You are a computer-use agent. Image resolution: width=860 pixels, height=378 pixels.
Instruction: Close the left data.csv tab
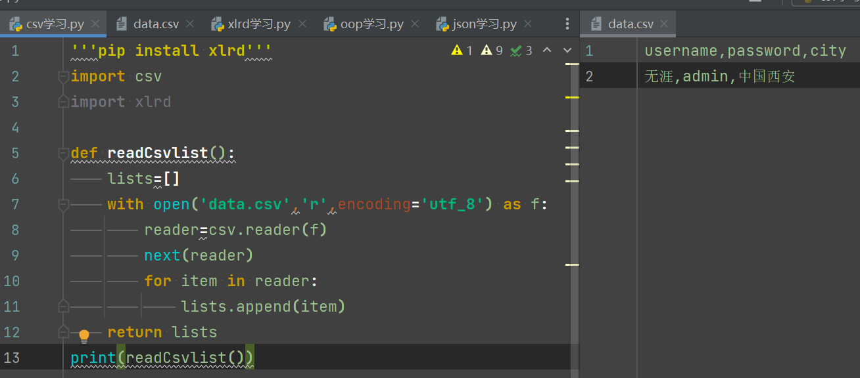(190, 24)
